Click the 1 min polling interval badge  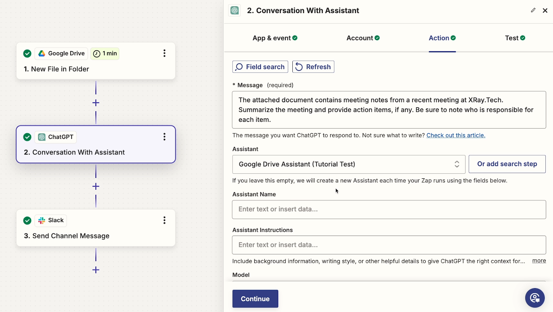click(x=105, y=54)
